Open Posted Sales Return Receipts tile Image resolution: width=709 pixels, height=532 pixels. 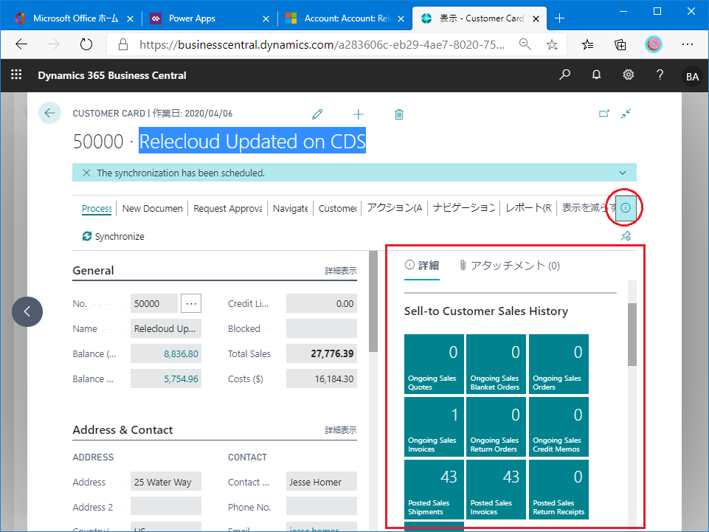[559, 489]
